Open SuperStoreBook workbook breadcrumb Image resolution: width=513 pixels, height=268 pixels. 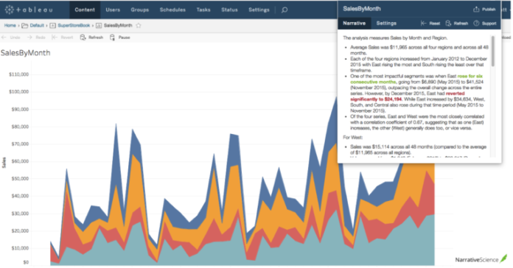pyautogui.click(x=74, y=26)
